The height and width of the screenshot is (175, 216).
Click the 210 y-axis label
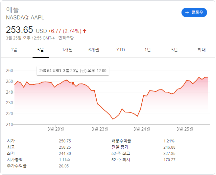pyautogui.click(x=9, y=125)
